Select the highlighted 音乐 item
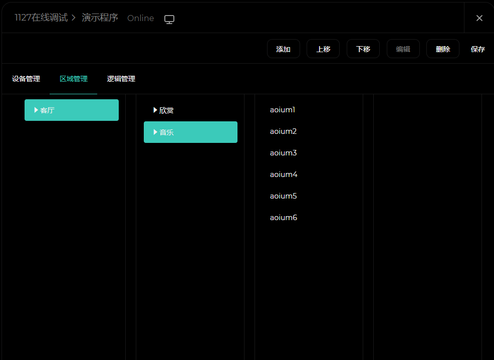Viewport: 494px width, 360px height. [x=190, y=132]
